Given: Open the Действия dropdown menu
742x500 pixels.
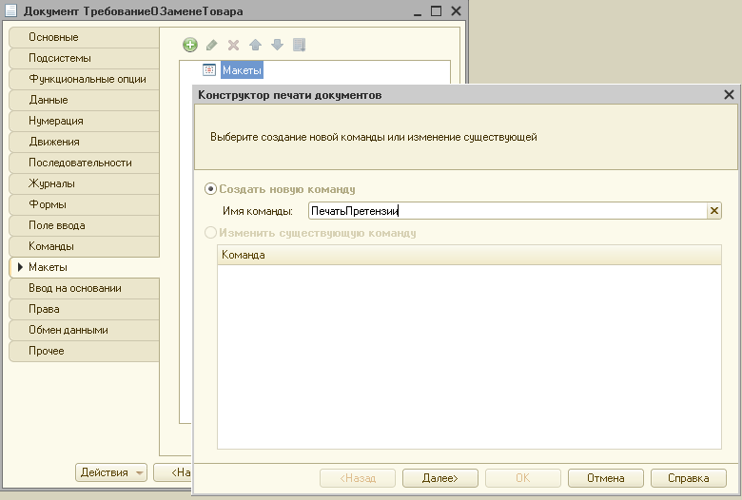Looking at the screenshot, I should [111, 472].
